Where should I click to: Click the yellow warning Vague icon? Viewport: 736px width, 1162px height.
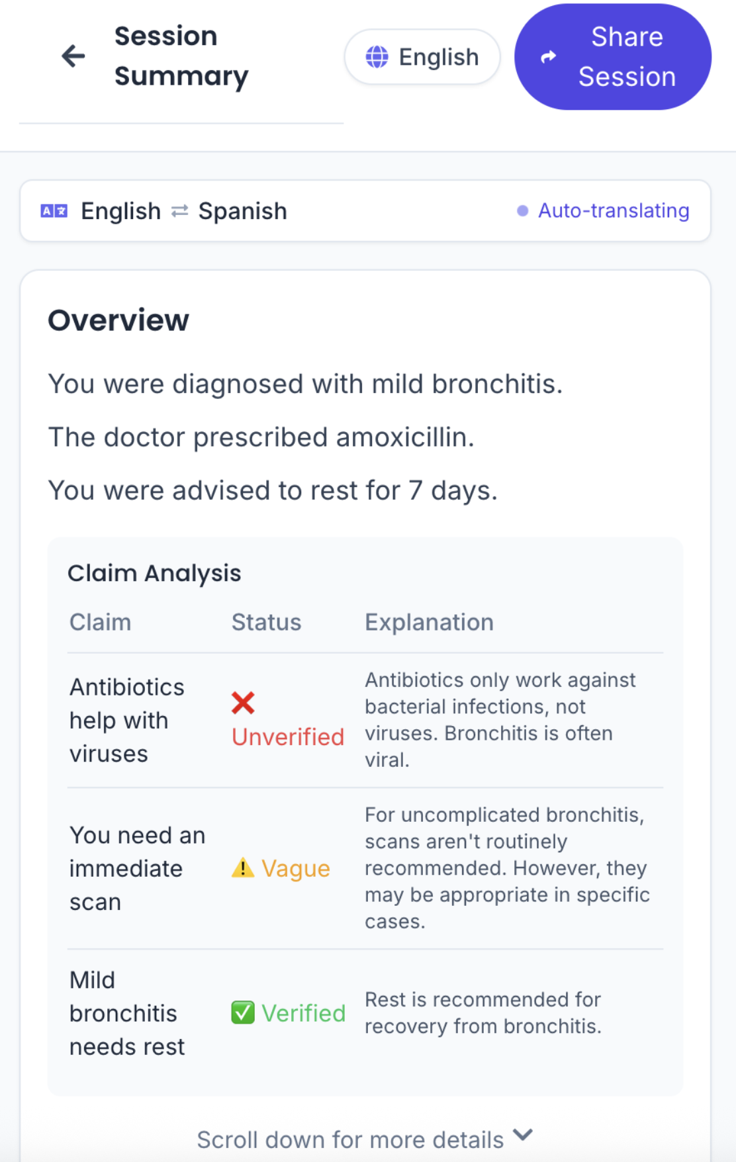pyautogui.click(x=243, y=868)
